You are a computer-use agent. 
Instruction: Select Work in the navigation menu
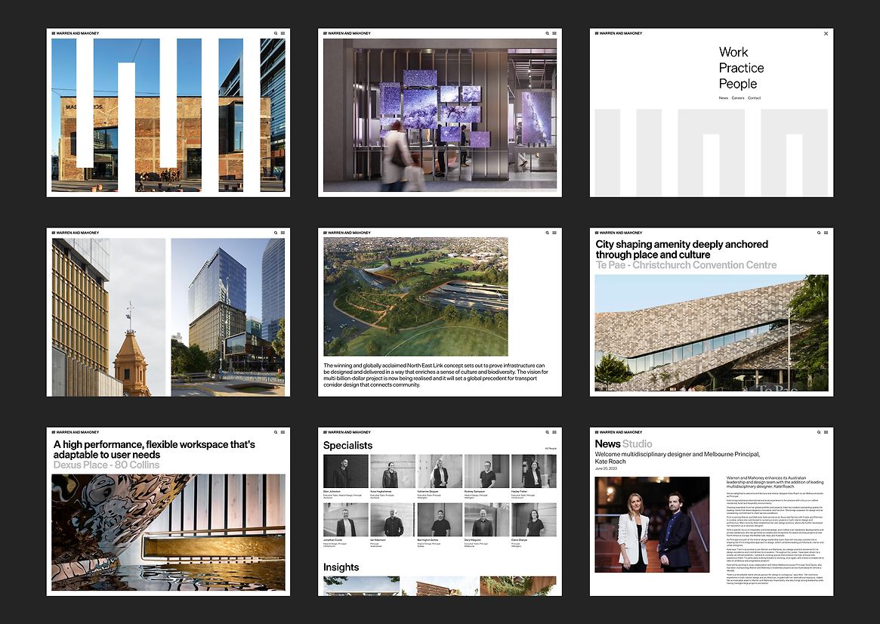click(x=733, y=52)
